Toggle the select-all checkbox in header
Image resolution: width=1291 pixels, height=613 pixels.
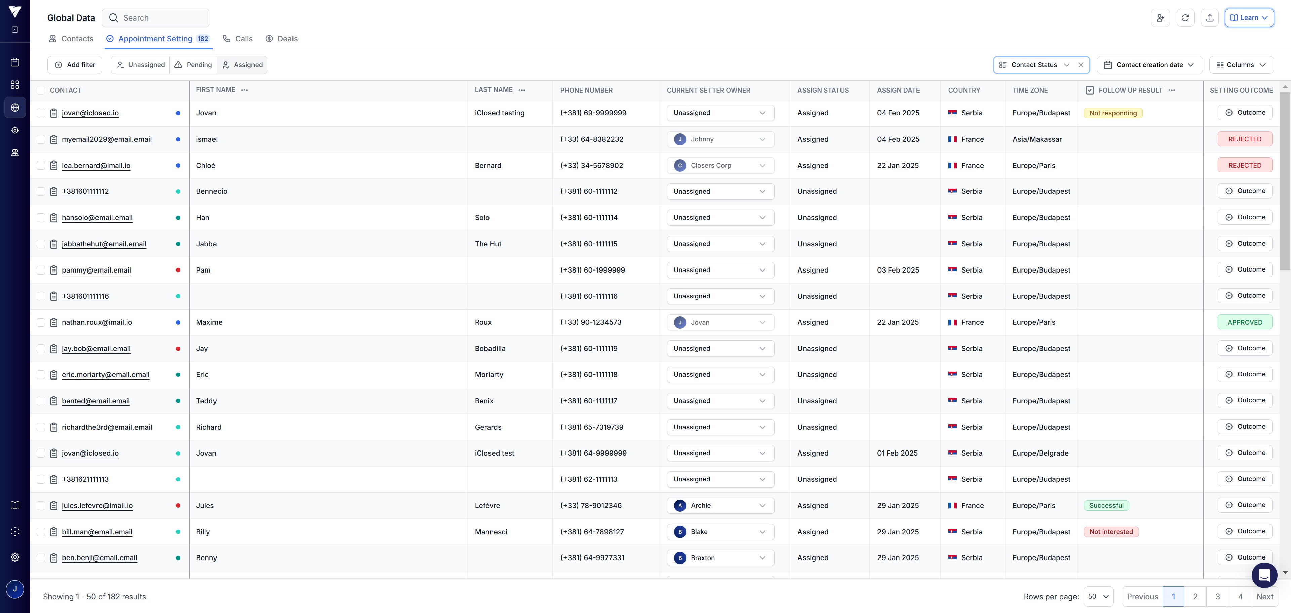click(x=41, y=90)
